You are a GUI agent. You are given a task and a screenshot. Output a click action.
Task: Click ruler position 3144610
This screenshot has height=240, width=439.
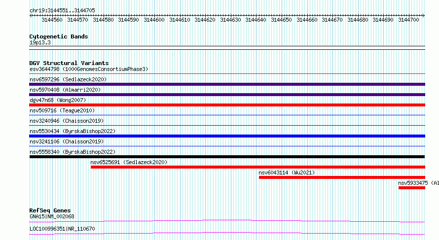click(x=180, y=20)
